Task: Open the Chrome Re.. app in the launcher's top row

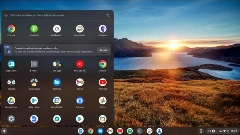Action: (80, 29)
